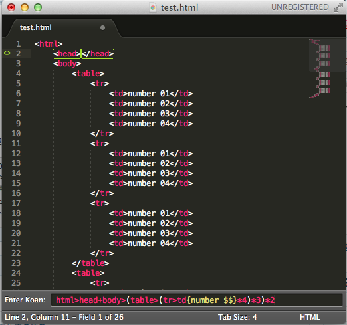Click the green bracket marker beside line 2
The image size is (347, 325).
7,53
